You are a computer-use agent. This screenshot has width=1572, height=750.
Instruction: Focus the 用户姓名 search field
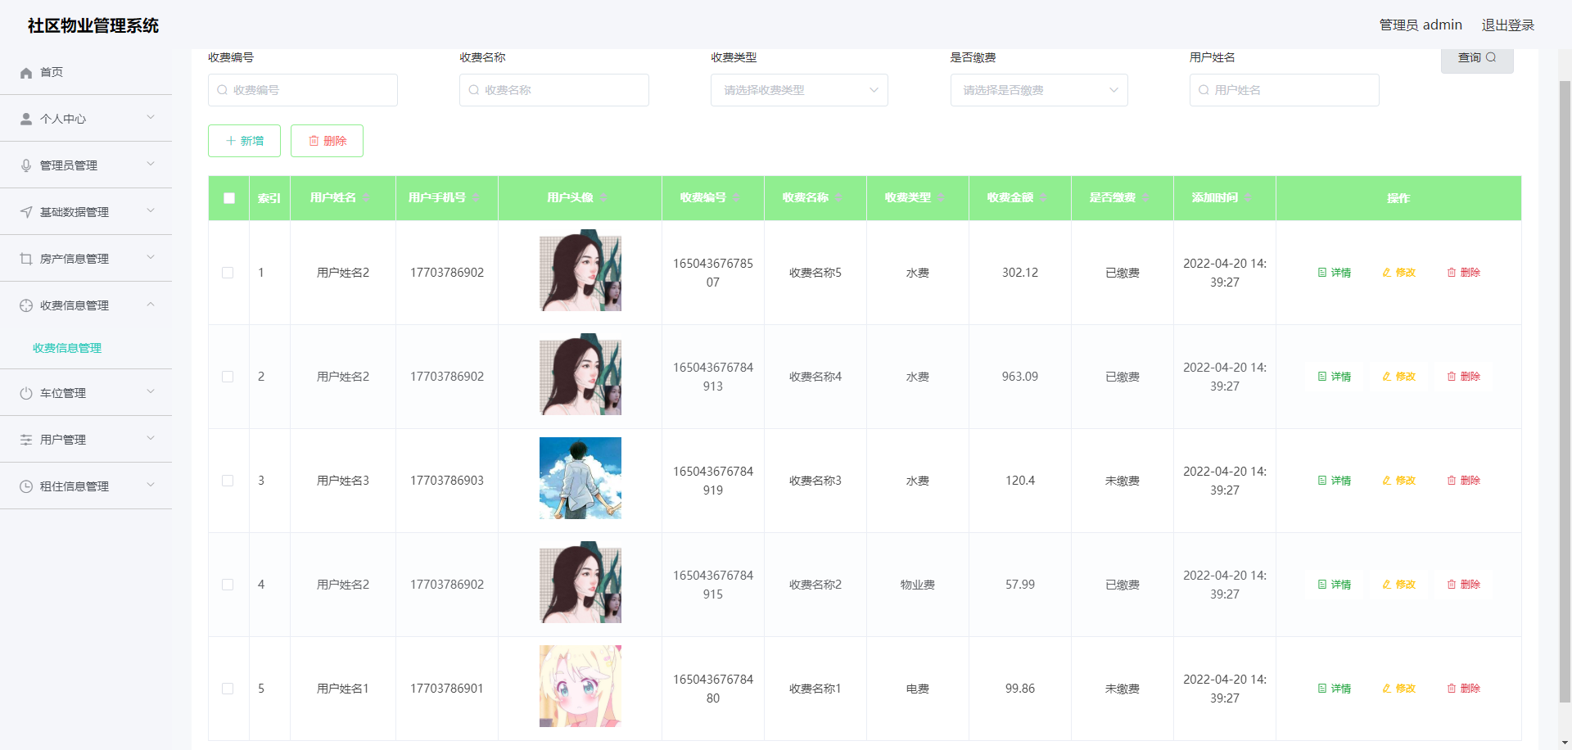pyautogui.click(x=1285, y=90)
